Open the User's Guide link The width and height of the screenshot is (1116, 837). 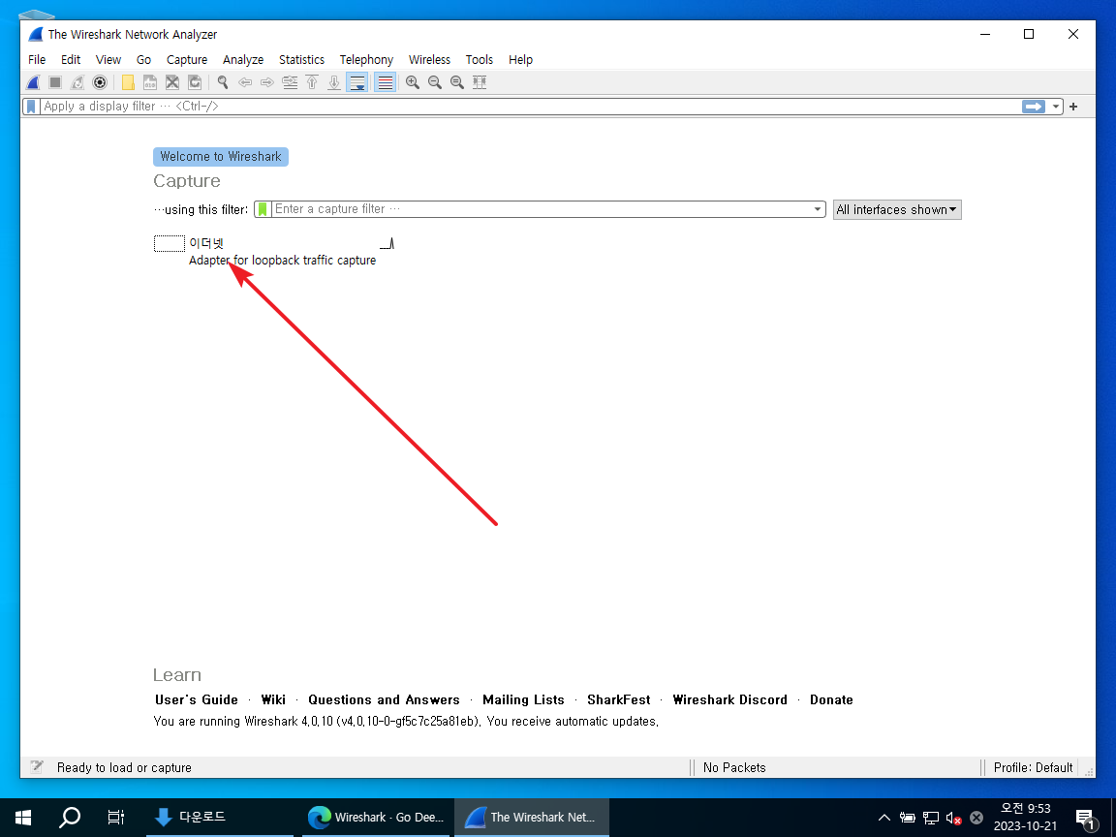[x=197, y=699]
